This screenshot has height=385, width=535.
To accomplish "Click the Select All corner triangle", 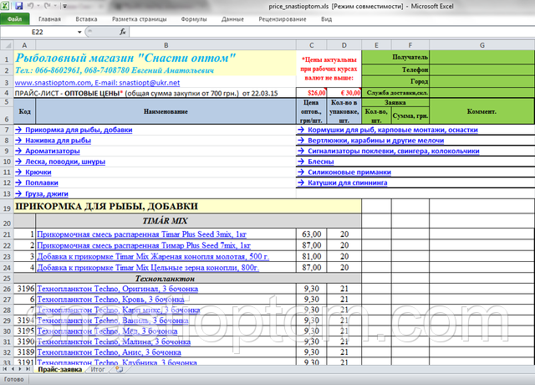I will tap(7, 45).
